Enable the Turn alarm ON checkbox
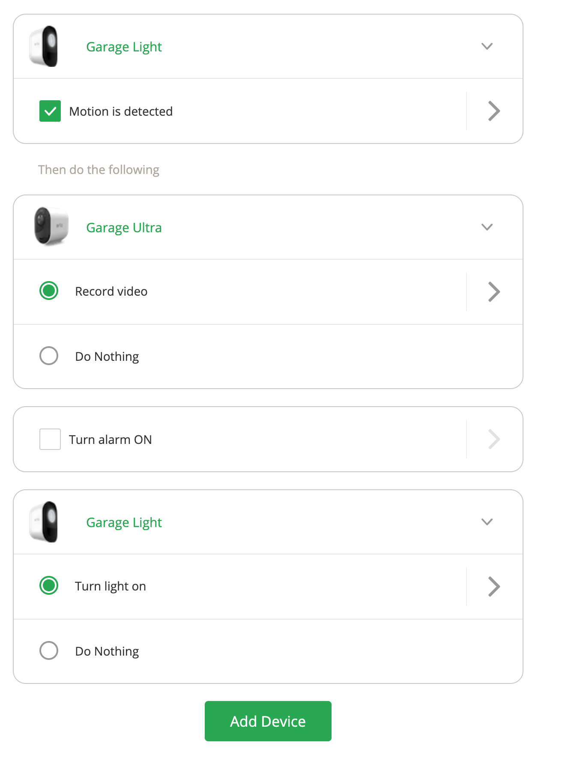Screen dimensions: 562x761 point(50,439)
